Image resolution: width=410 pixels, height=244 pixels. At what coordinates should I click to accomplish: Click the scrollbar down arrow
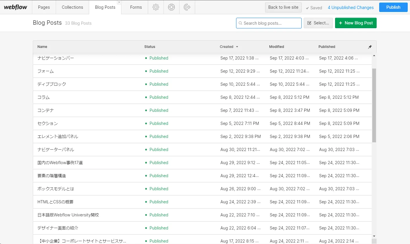374,236
